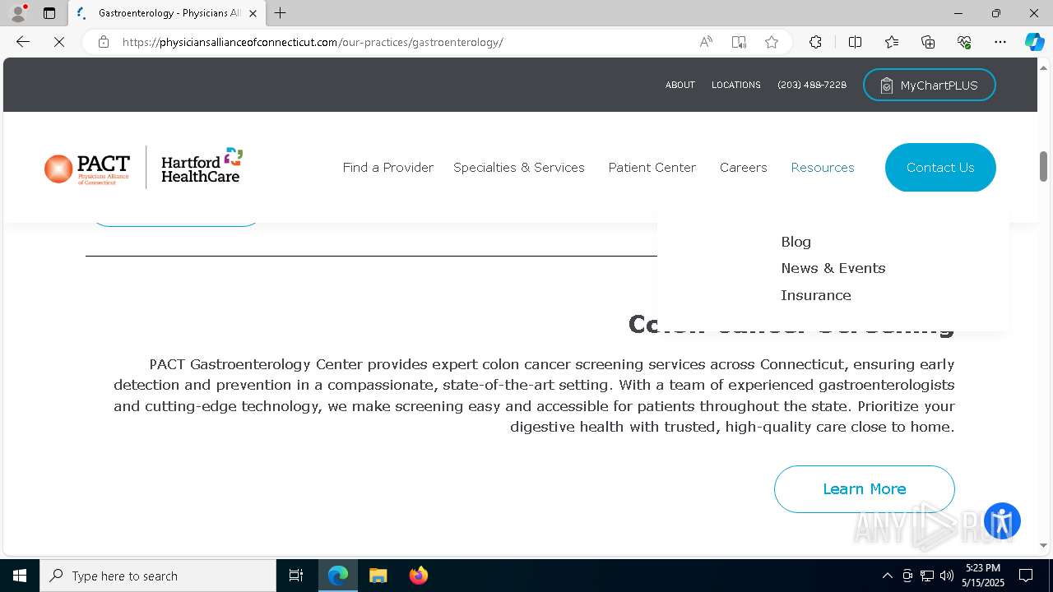Close the Gastroenterology browser tab

(x=253, y=13)
